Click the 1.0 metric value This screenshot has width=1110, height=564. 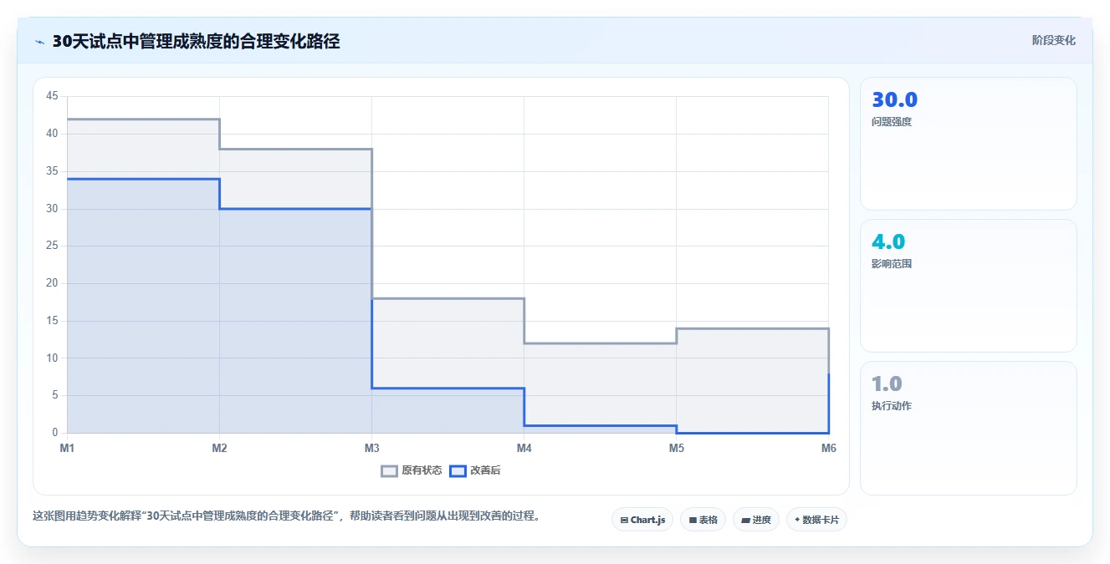pyautogui.click(x=887, y=384)
